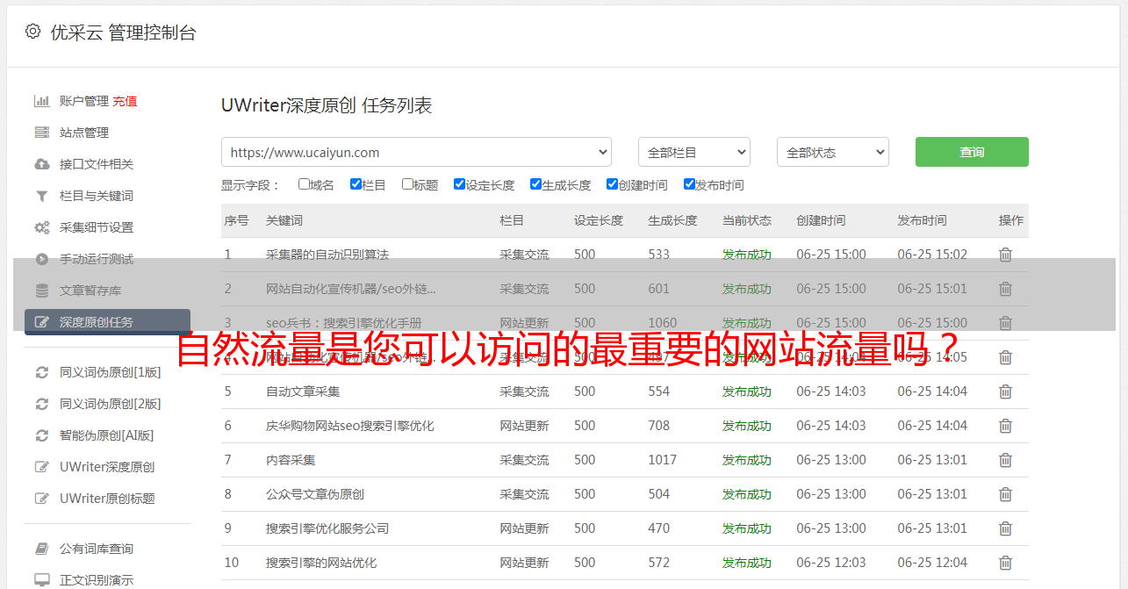This screenshot has width=1128, height=589.
Task: Click the red 充值 recharge link
Action: coord(125,101)
